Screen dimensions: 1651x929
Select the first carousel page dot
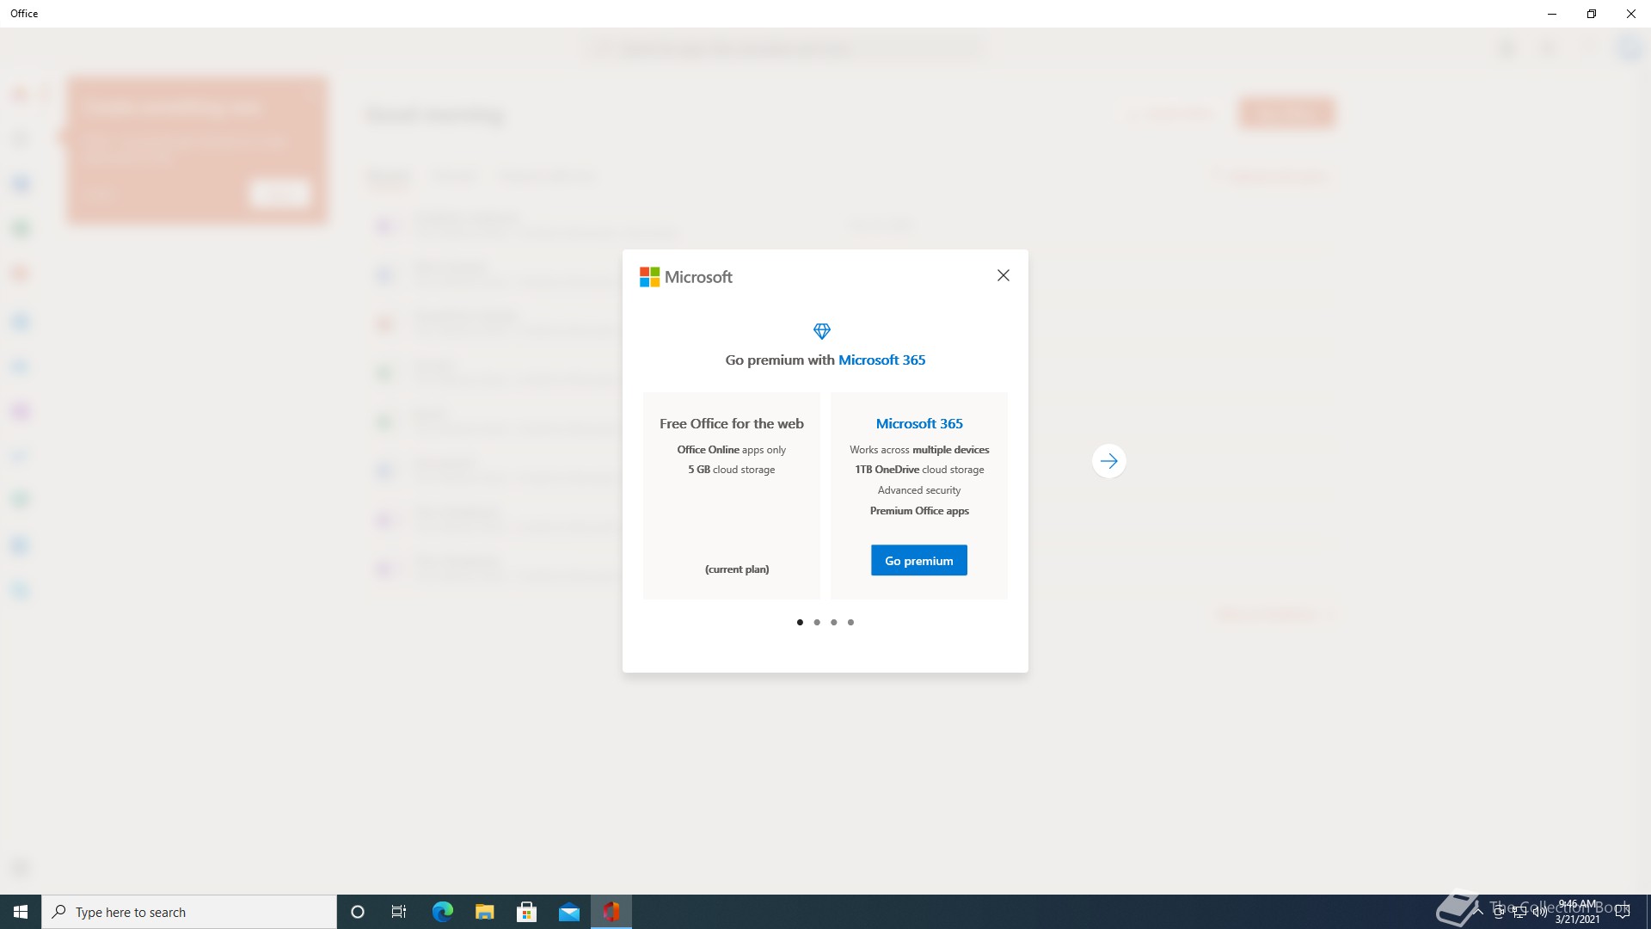pos(800,622)
